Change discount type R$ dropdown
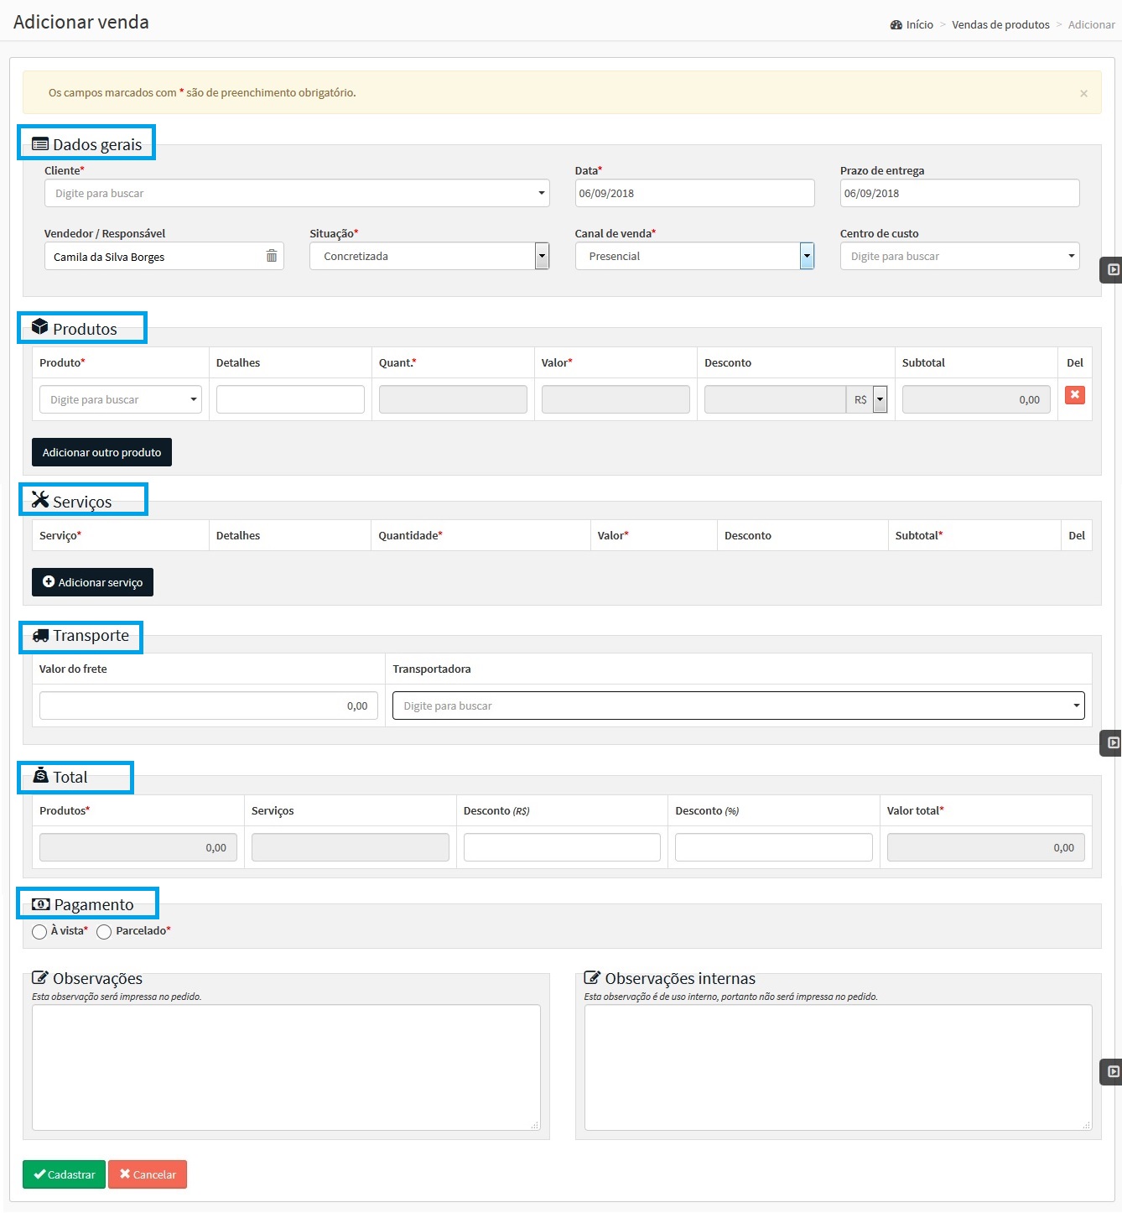 pos(867,399)
